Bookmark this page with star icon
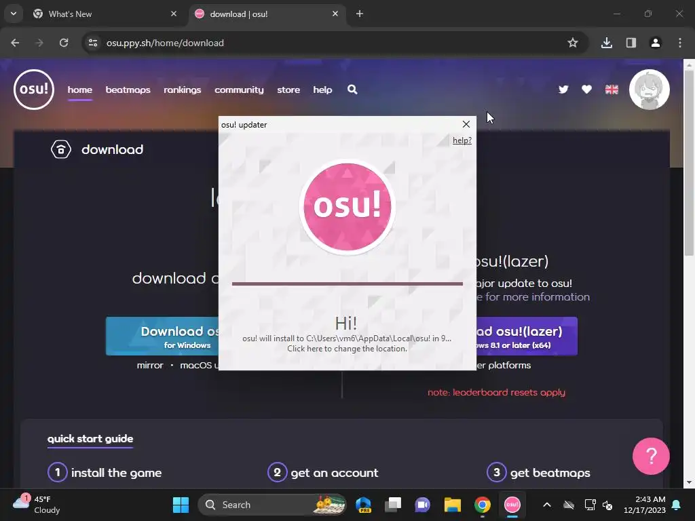Screen dimensions: 695x521 (573, 43)
